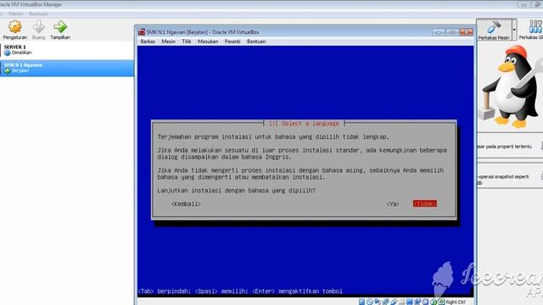Click the text 'Lanjutkan instalasi dengan bahasa yang dipilih?'
Screen dimensions: 543x305
point(237,191)
